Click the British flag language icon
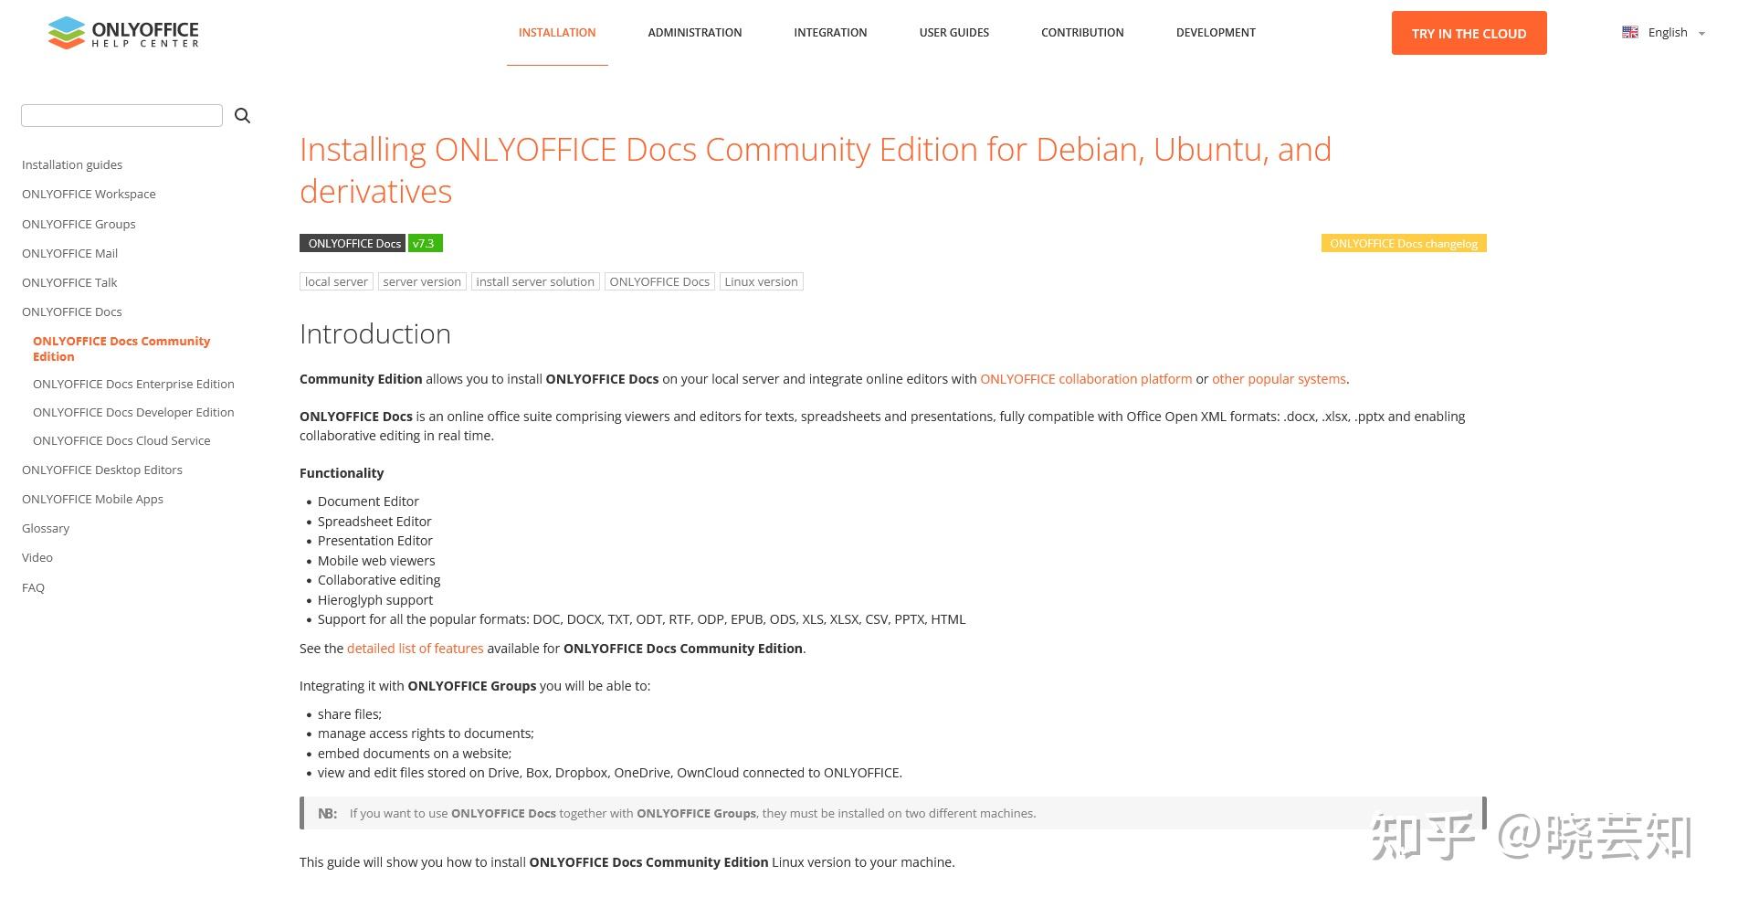1738x908 pixels. [1629, 31]
